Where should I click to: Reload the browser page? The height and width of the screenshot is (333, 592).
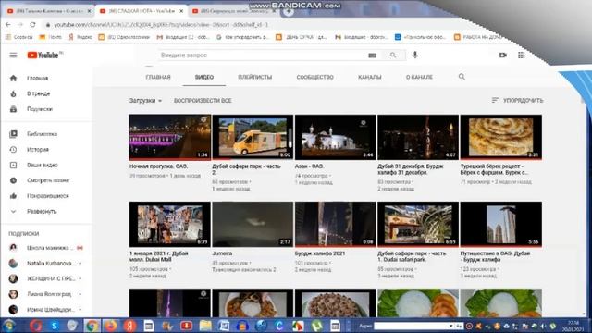coord(33,25)
